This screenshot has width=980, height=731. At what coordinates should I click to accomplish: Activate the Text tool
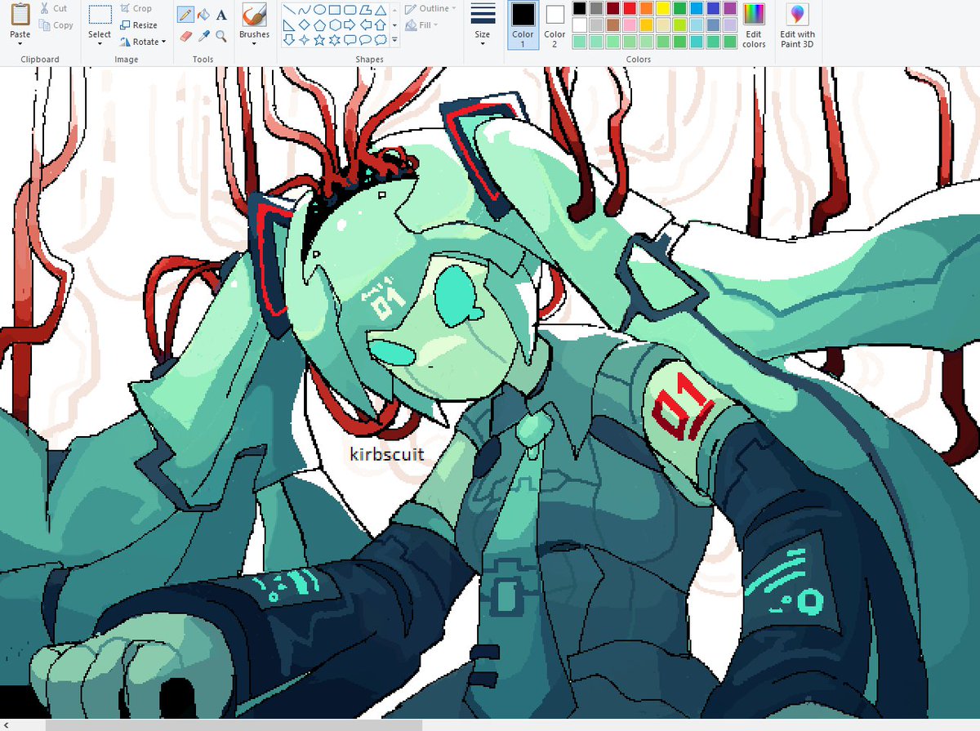221,15
